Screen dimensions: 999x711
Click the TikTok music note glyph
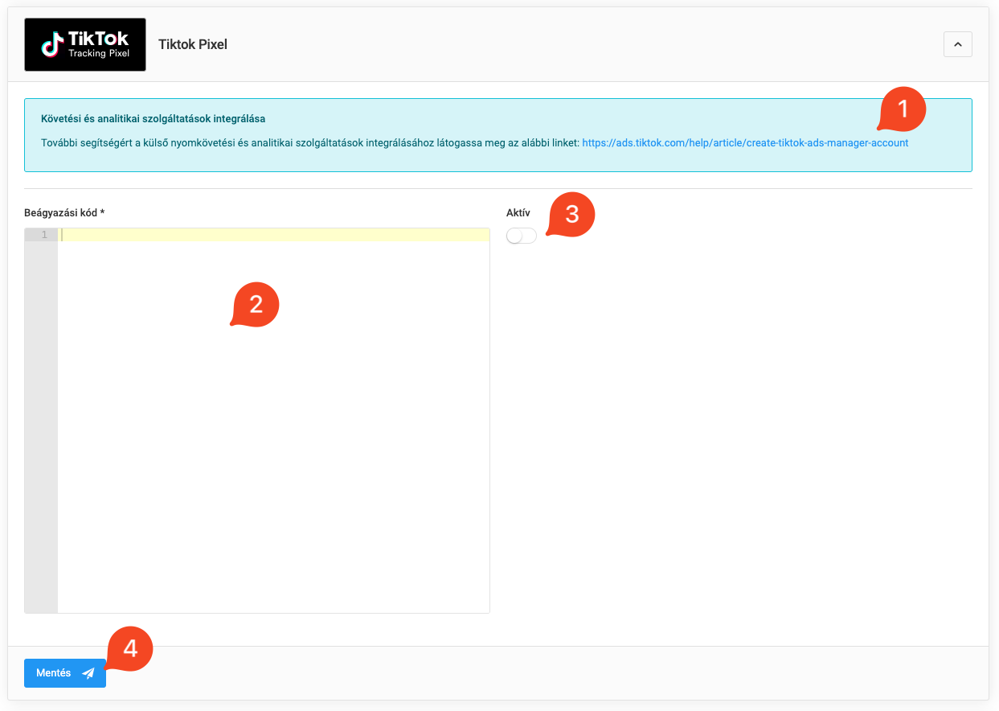pyautogui.click(x=53, y=43)
